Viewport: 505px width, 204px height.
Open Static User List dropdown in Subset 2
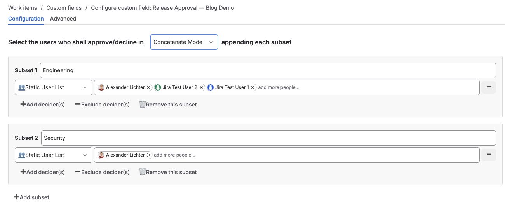coord(54,155)
